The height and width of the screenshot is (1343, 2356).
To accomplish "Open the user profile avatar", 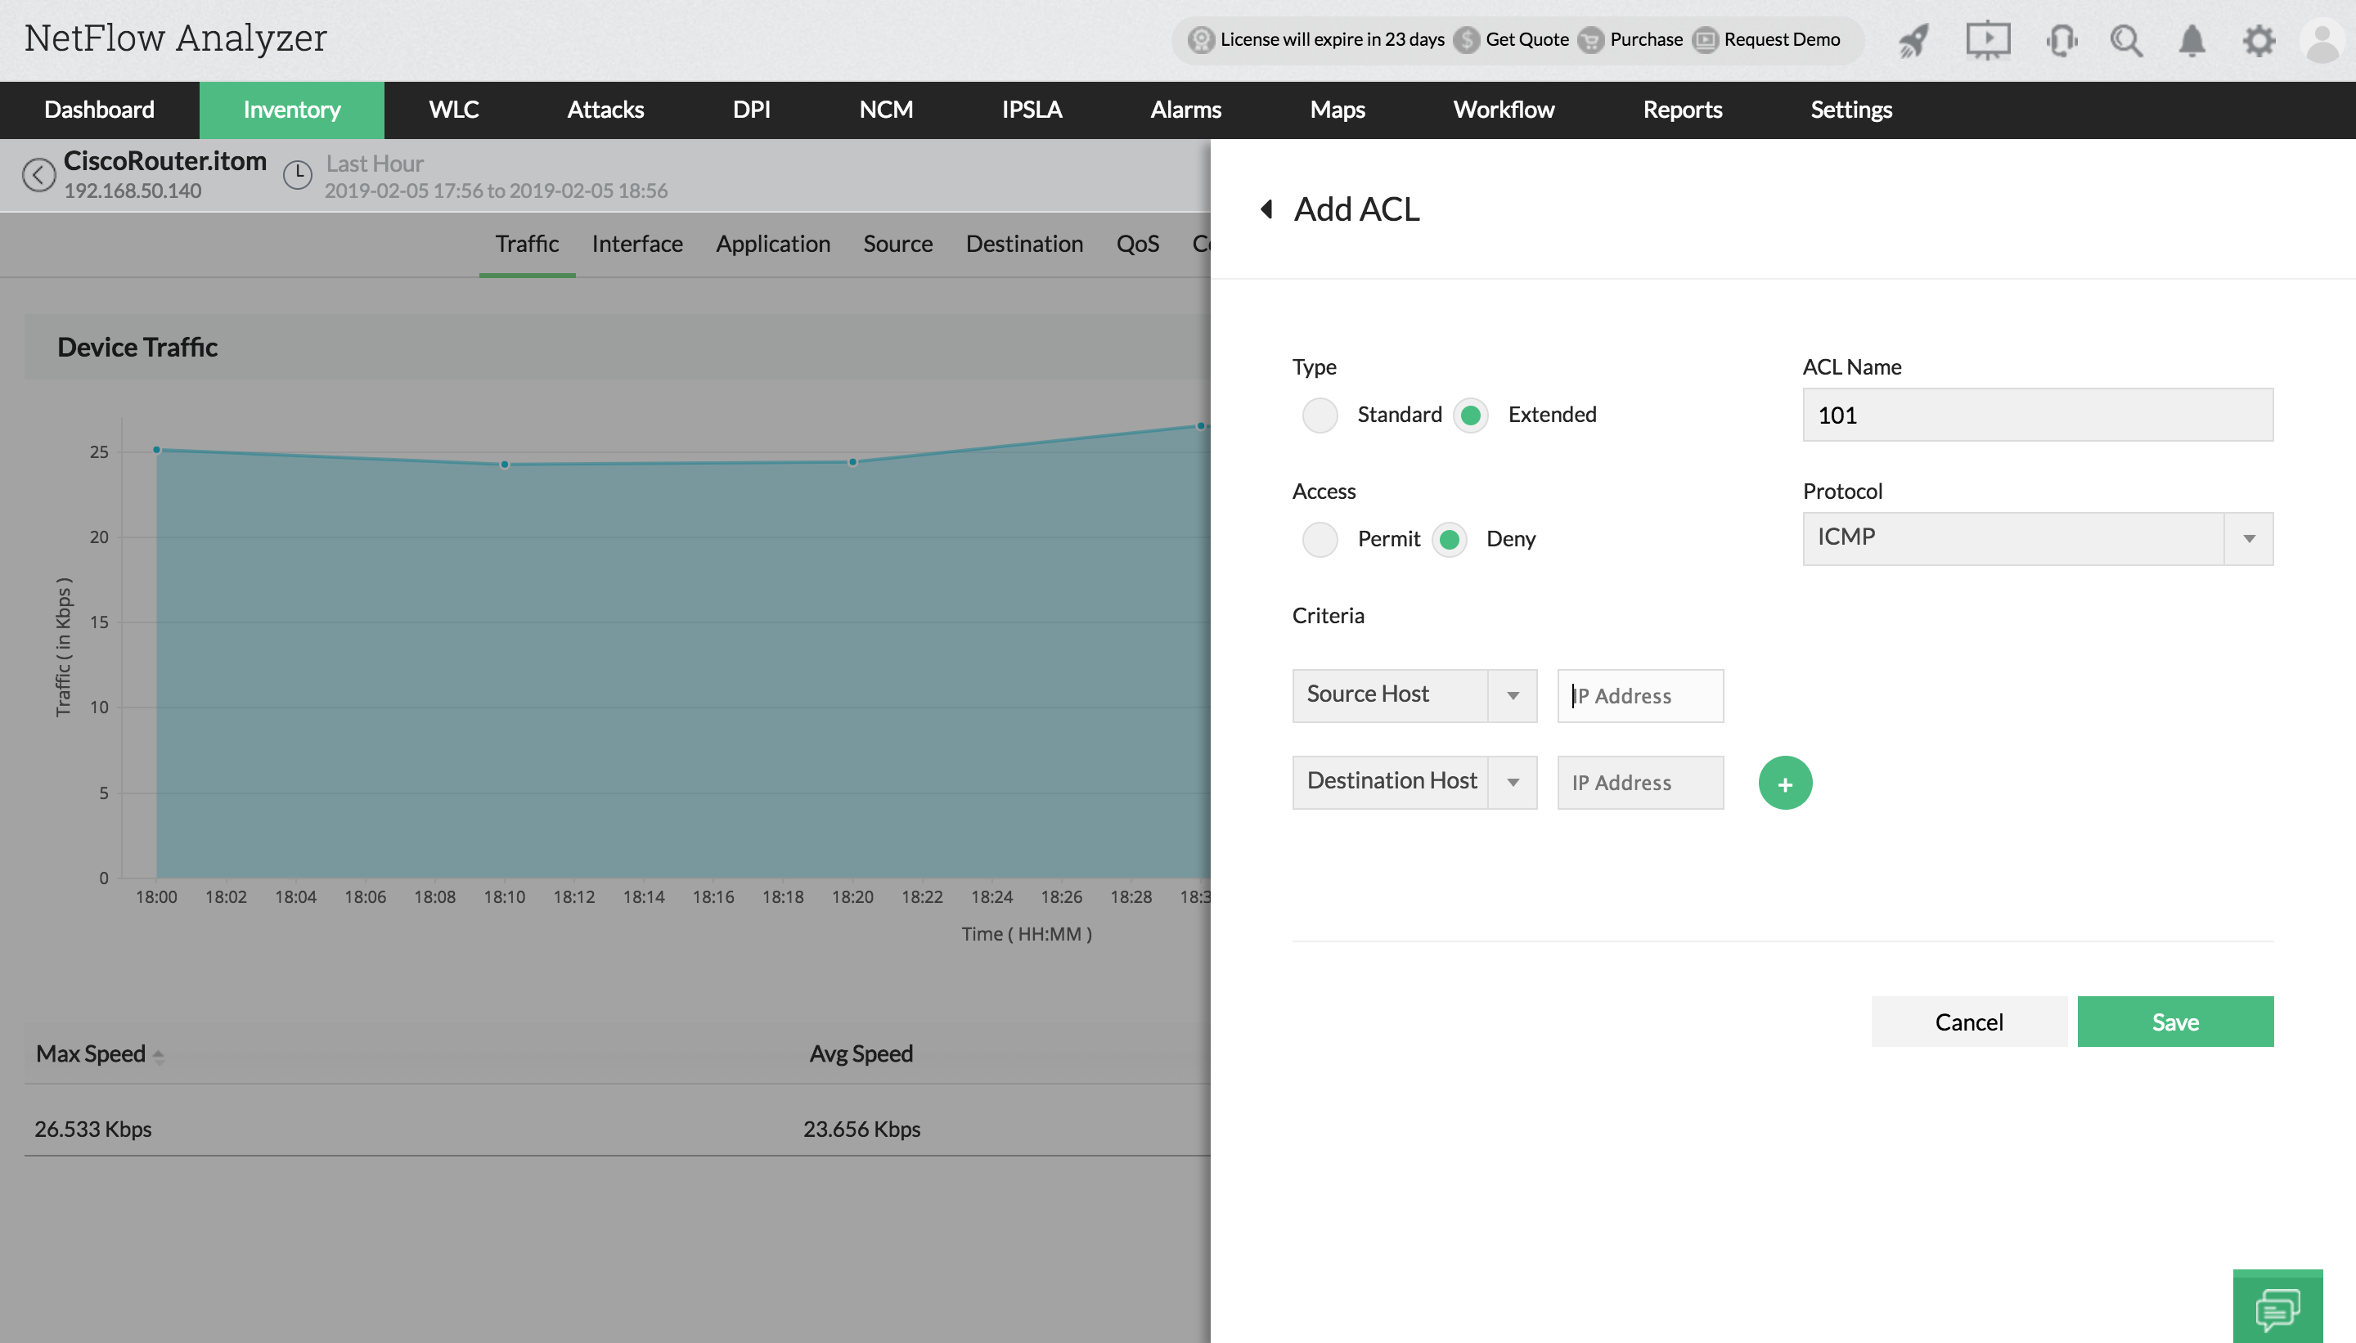I will (2321, 41).
